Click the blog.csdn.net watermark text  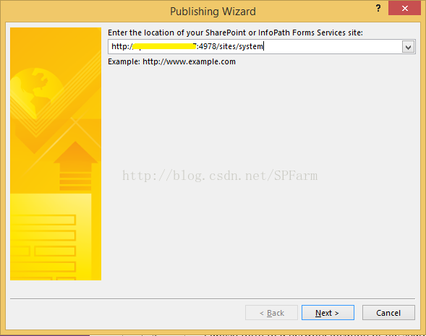tap(220, 176)
